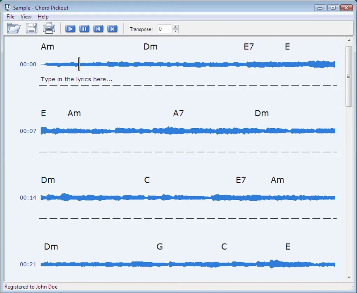357x293 pixels.
Task: Click 'Registered to John Doe' status text
Action: 31,287
